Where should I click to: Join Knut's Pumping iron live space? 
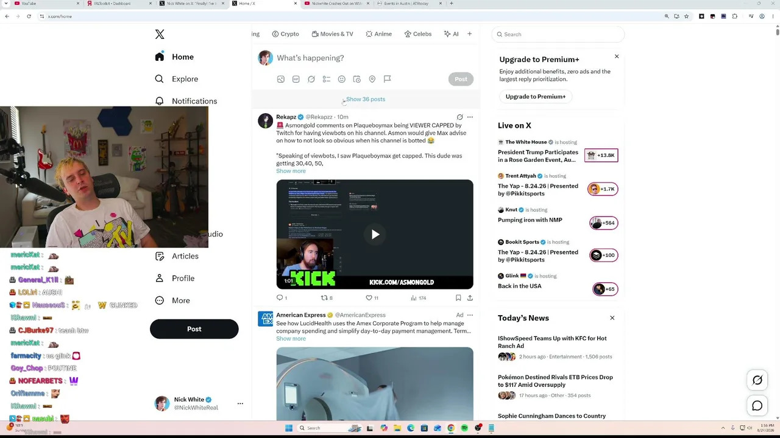pyautogui.click(x=603, y=223)
